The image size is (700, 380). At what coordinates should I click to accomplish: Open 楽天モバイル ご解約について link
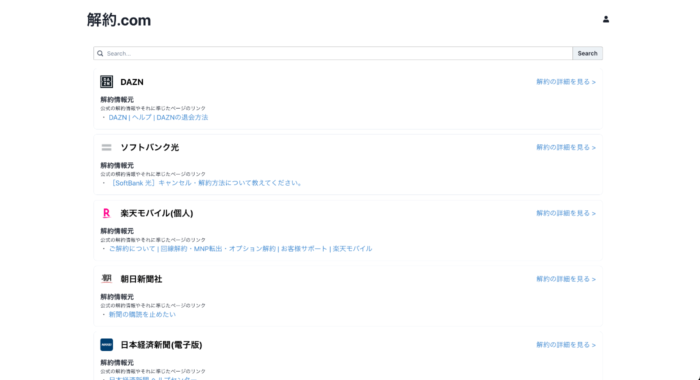(240, 248)
